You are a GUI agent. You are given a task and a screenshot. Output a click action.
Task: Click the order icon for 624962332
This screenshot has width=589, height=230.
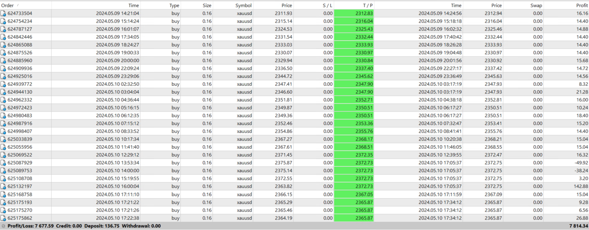click(3, 100)
